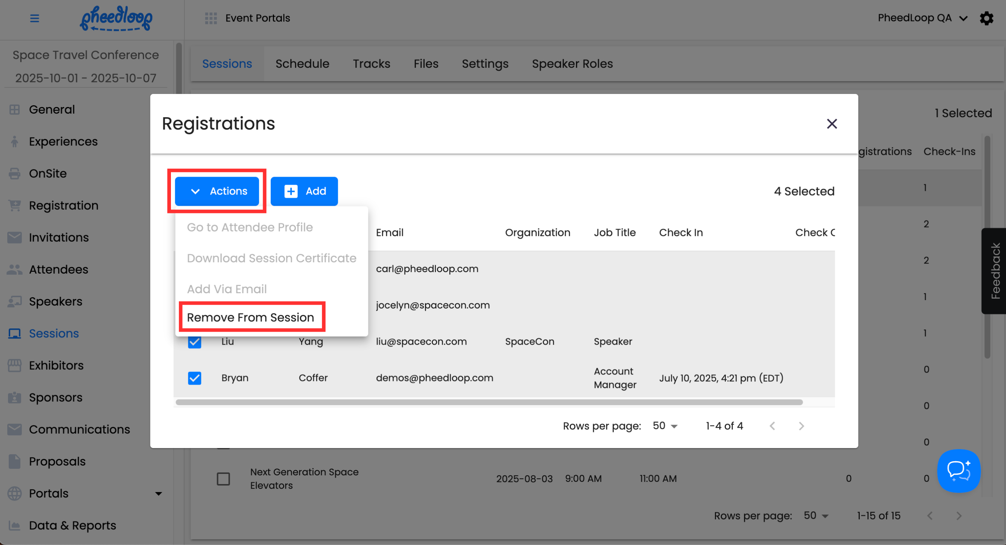Screen dimensions: 1006x545
Task: Select Remove From Session menu option
Action: 251,317
